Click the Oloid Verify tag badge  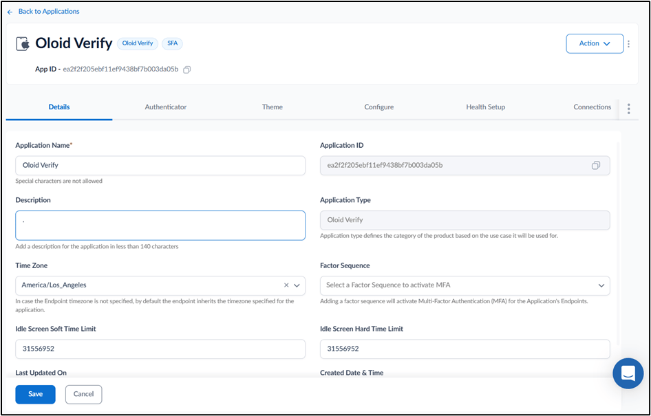tap(138, 43)
